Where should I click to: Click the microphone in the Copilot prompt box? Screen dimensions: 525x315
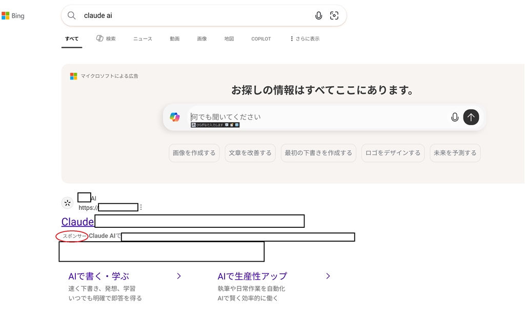point(454,117)
